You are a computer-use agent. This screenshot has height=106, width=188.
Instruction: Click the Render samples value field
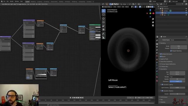[x=179, y=46]
